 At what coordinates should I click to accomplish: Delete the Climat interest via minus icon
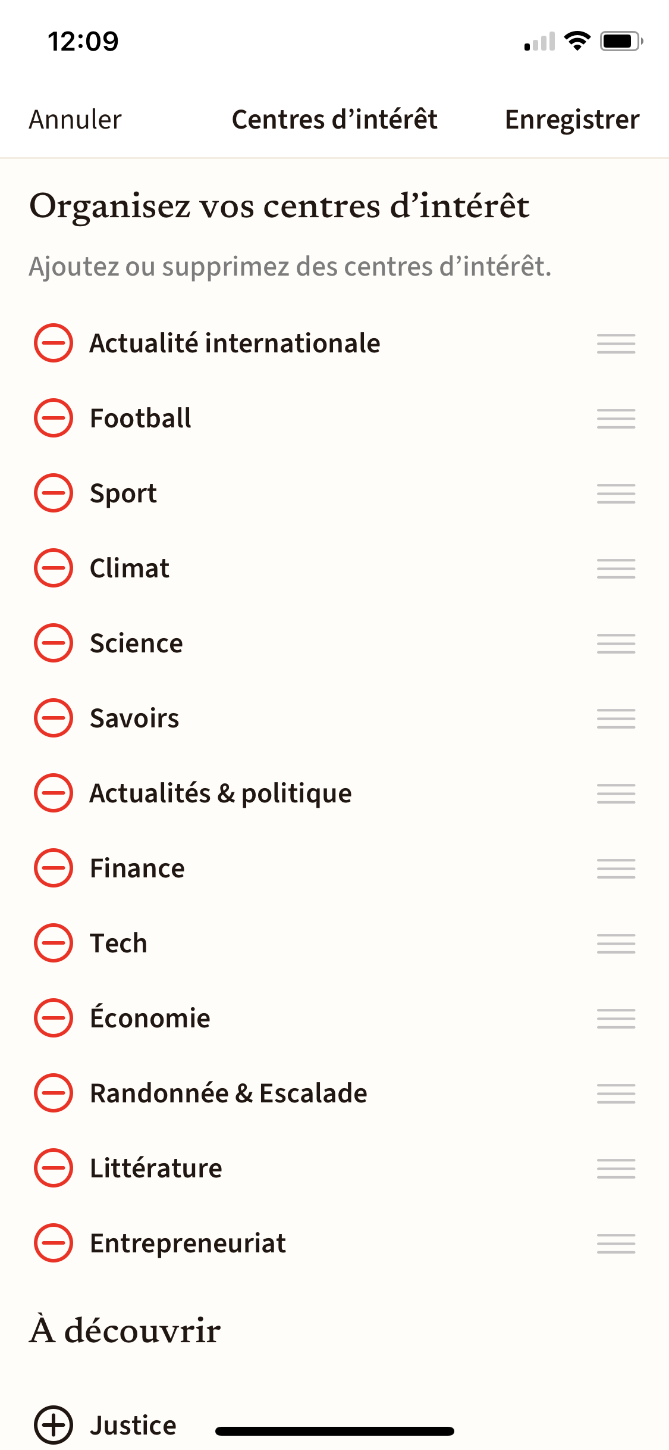pos(54,568)
